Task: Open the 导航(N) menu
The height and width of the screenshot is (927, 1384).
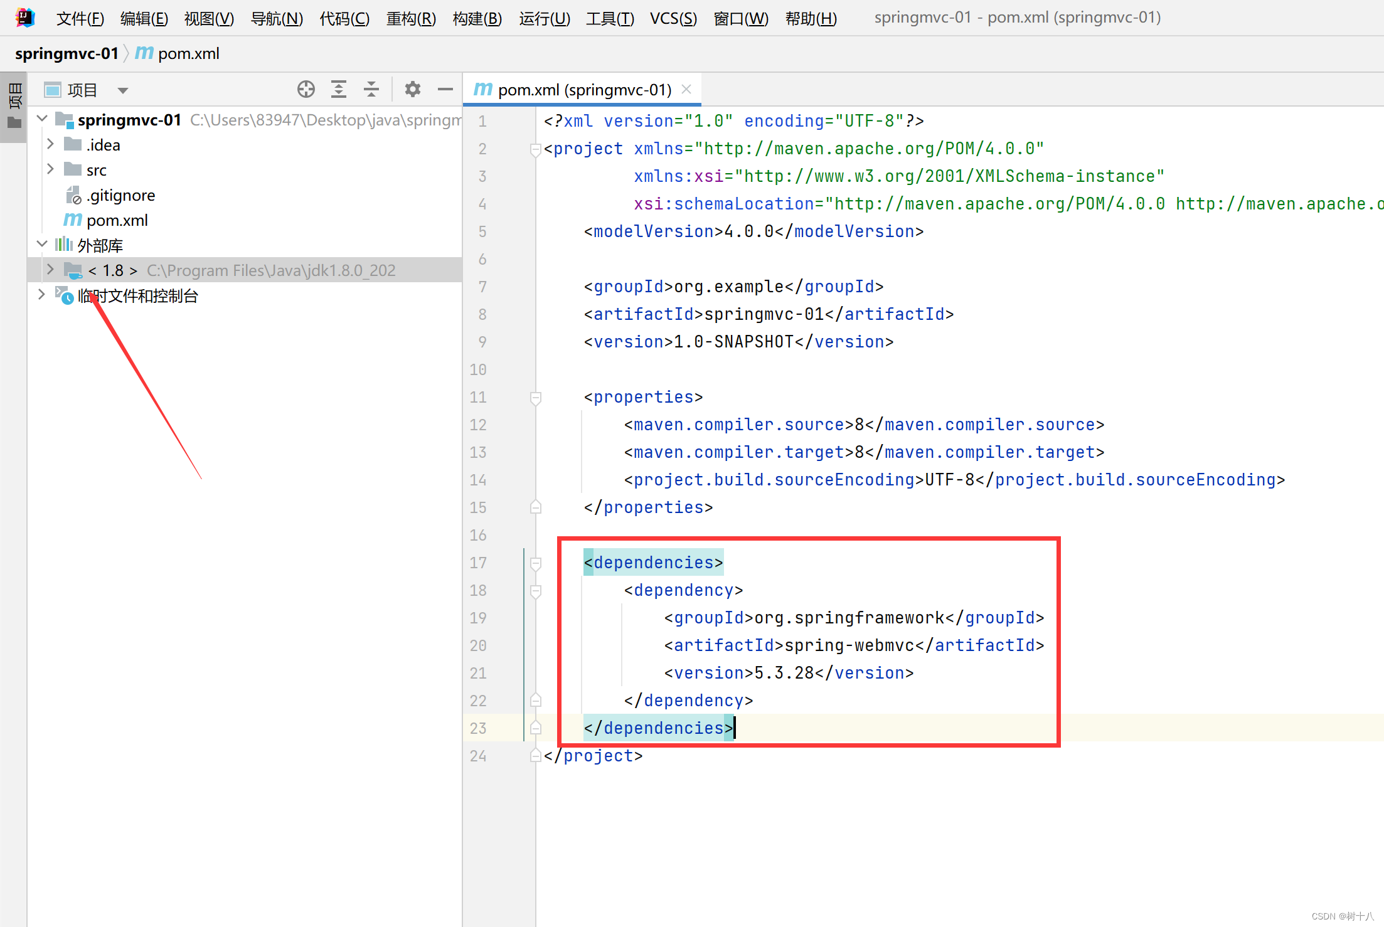Action: [x=277, y=18]
